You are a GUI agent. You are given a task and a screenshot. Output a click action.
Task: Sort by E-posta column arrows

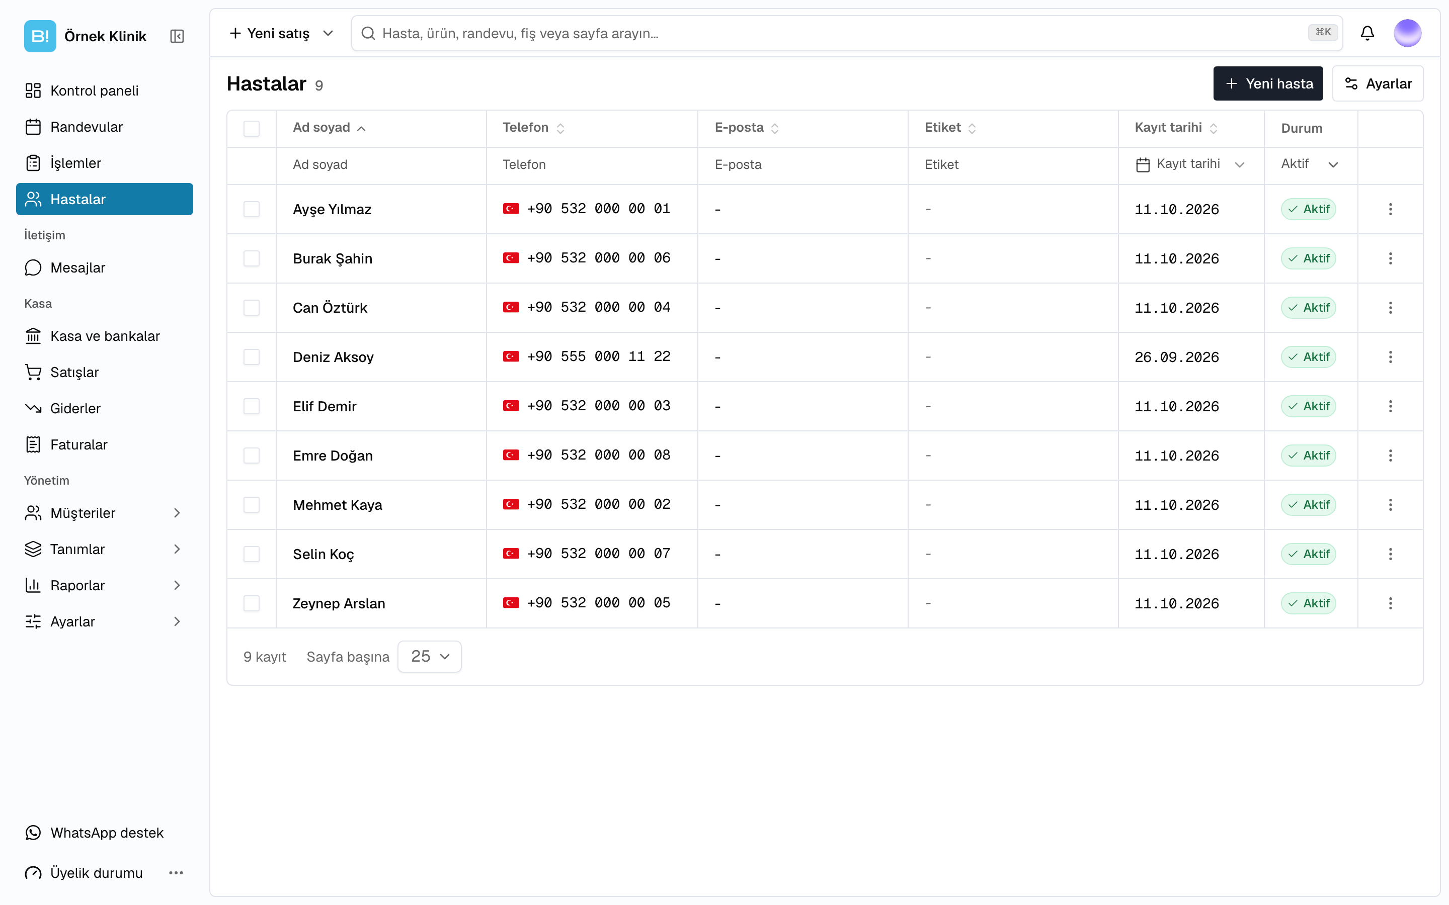[775, 128]
